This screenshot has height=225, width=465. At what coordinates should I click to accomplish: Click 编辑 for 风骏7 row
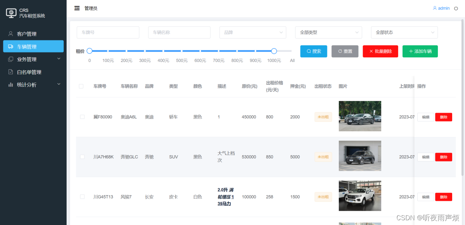coord(425,197)
